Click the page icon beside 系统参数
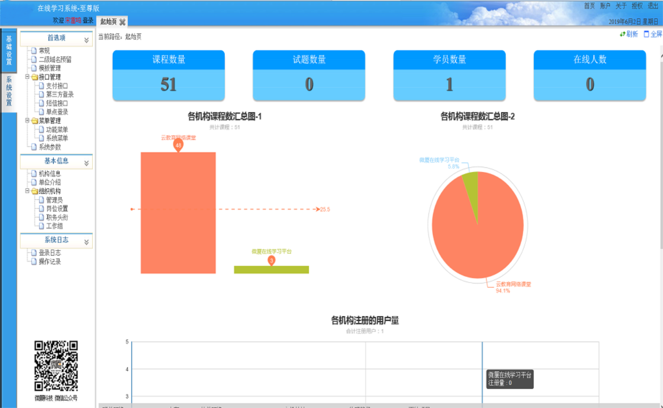 coord(34,147)
